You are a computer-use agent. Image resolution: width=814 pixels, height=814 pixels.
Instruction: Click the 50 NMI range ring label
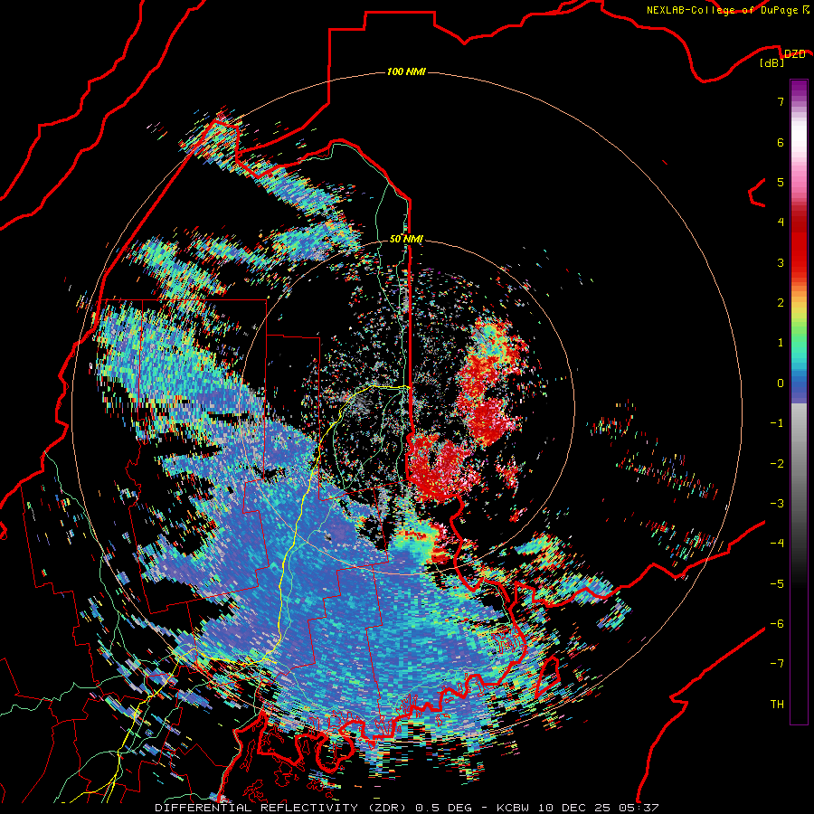406,240
